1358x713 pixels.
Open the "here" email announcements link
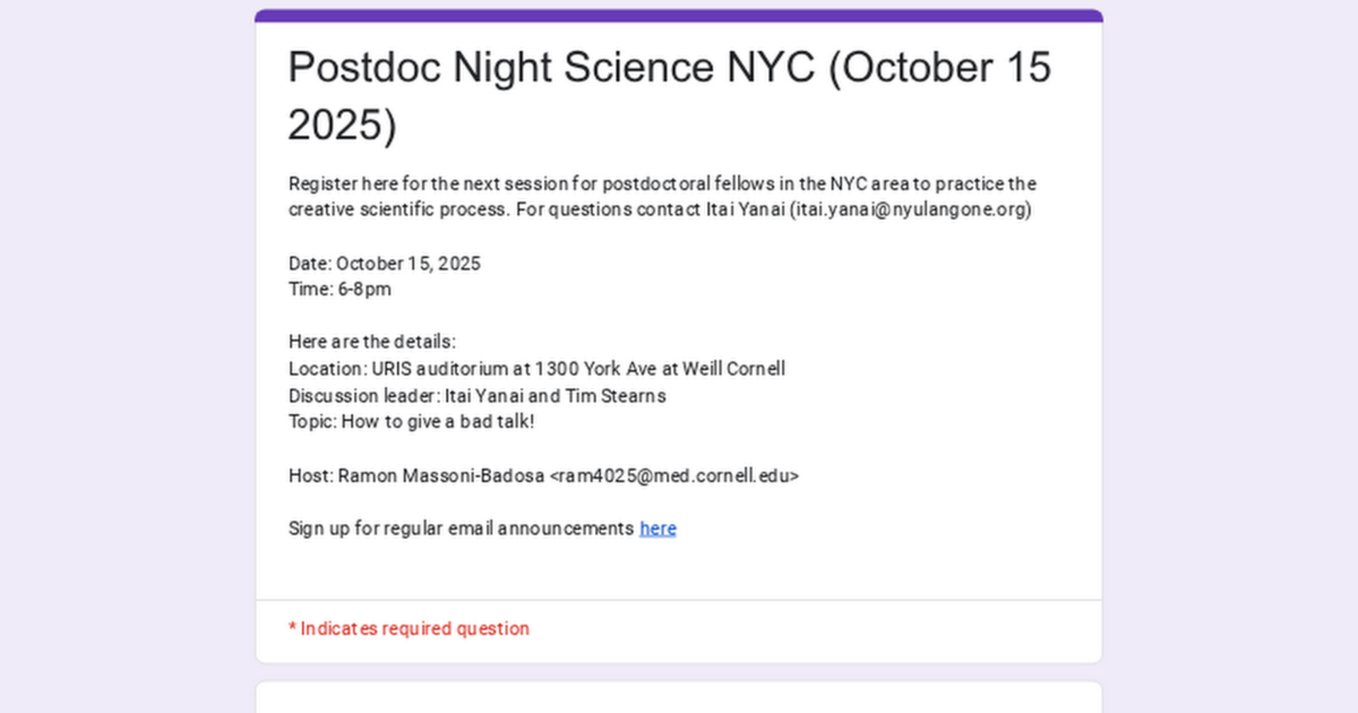tap(657, 528)
